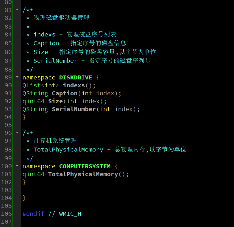The width and height of the screenshot is (234, 227).
Task: Click the SerialNumber comment description line
Action: click(x=92, y=61)
